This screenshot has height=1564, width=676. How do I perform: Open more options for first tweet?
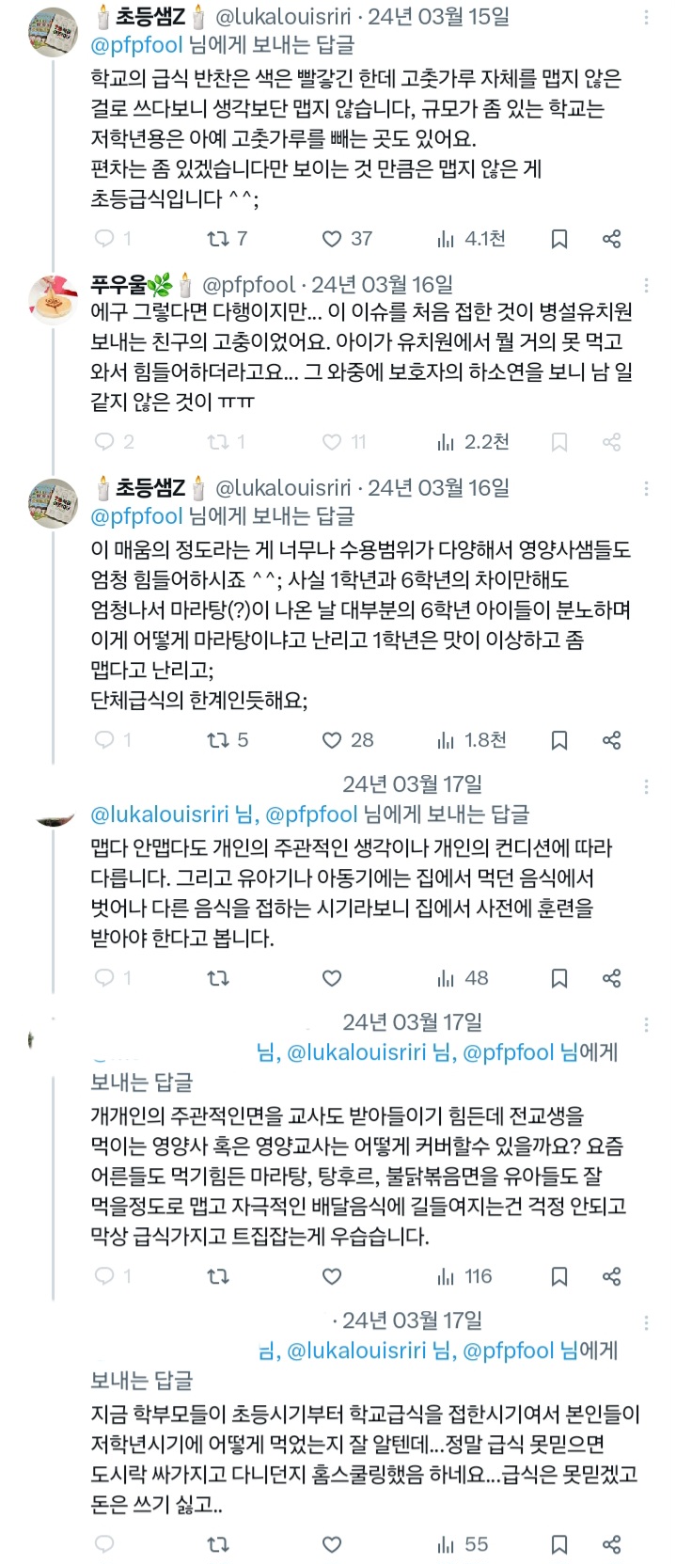(x=647, y=19)
